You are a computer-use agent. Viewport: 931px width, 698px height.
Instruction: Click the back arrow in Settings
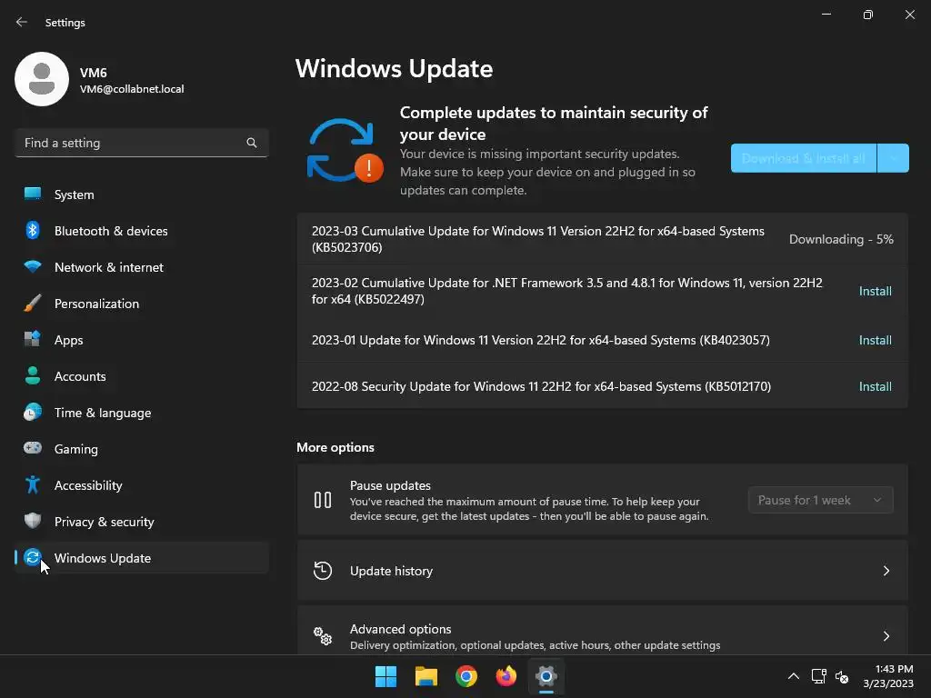click(x=22, y=22)
